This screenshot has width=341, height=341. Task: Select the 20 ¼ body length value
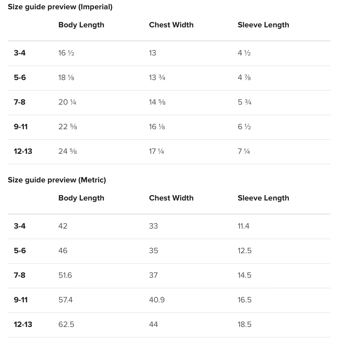[x=67, y=102]
